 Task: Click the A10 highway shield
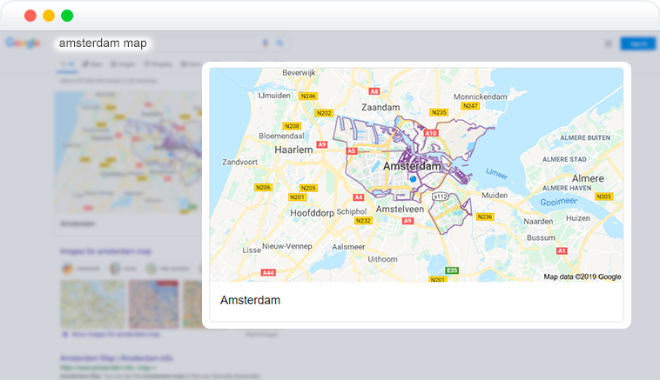[x=431, y=133]
